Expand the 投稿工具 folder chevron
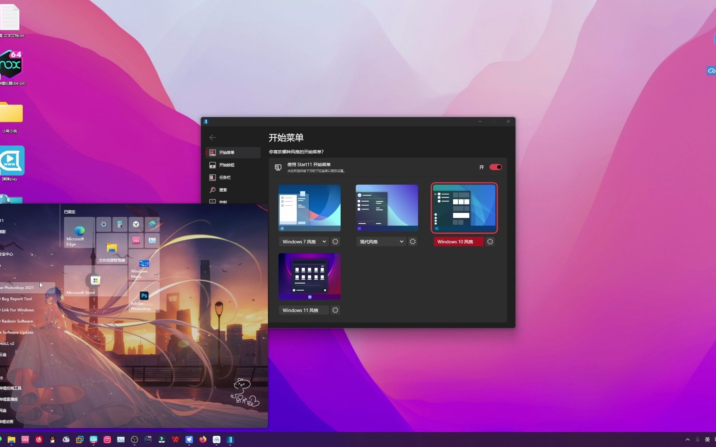 52,388
